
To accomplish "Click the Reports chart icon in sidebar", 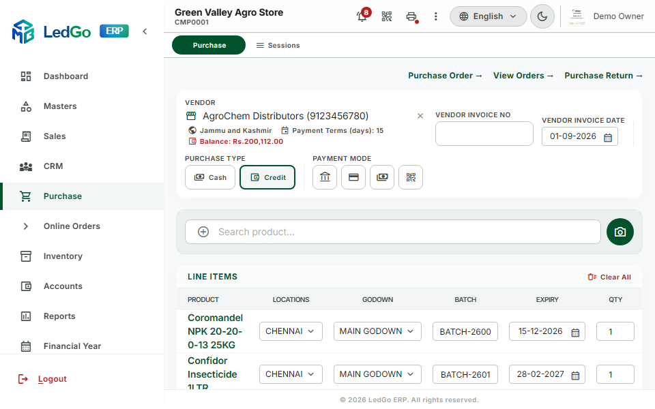I will pyautogui.click(x=26, y=316).
